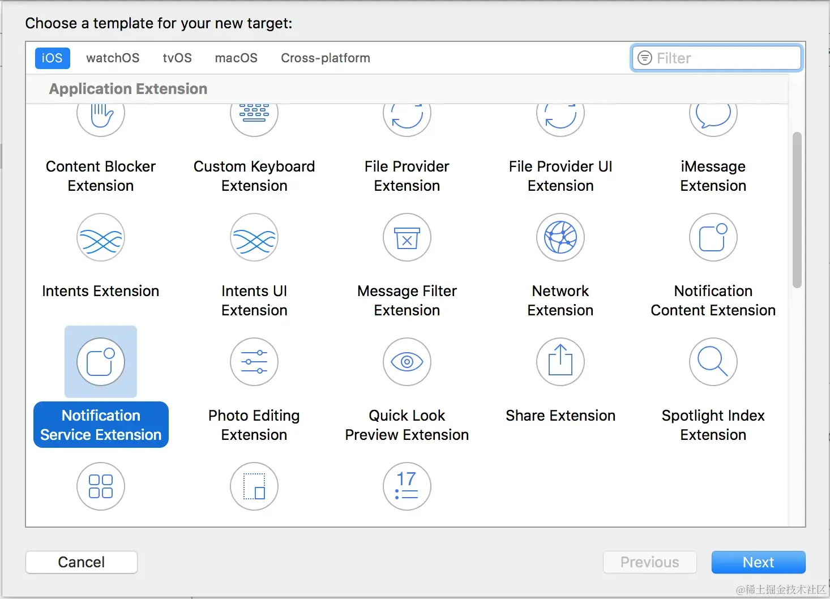
Task: Select the Notification Content Extension icon
Action: (x=713, y=237)
